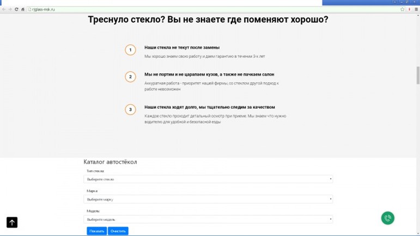Click the warranty description text under item 1
The image size is (420, 236).
tap(205, 57)
